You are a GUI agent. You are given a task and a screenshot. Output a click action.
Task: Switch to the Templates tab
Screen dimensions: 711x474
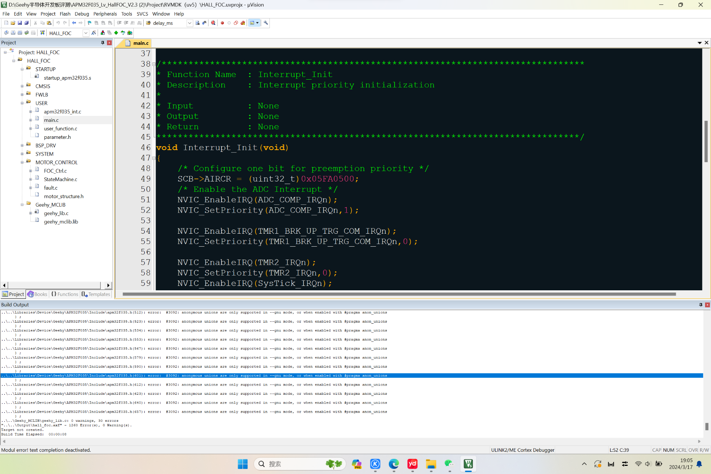tap(96, 294)
